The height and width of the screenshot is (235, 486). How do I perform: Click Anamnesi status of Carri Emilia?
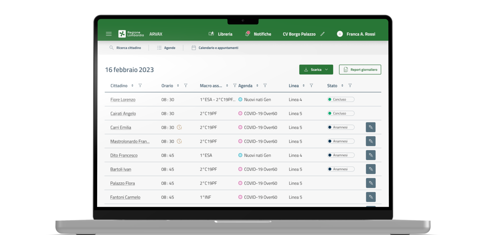[341, 127]
